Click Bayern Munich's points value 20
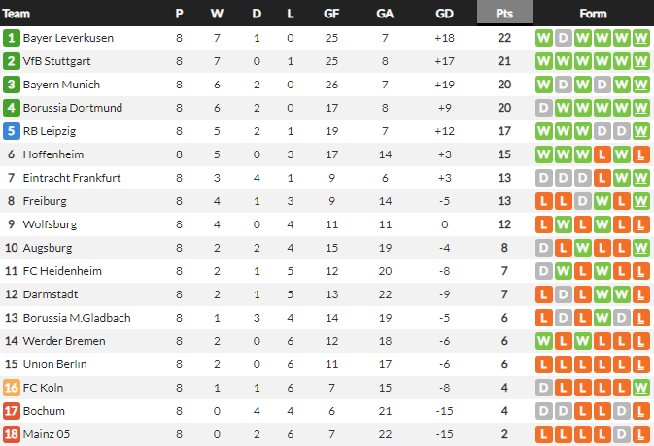654x446 pixels. click(504, 85)
